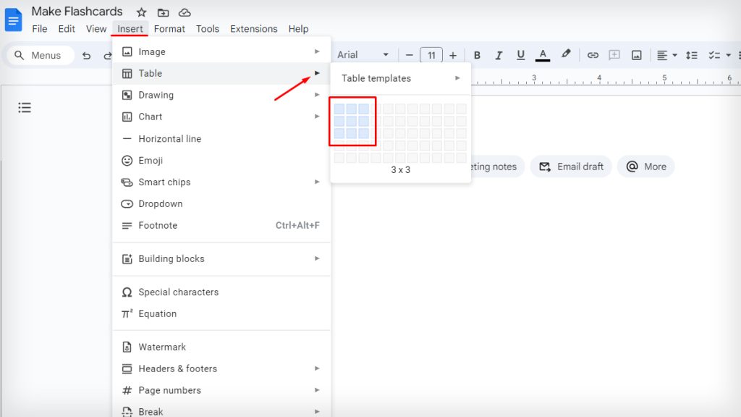Select the highlight color tool
The height and width of the screenshot is (417, 741).
[566, 55]
